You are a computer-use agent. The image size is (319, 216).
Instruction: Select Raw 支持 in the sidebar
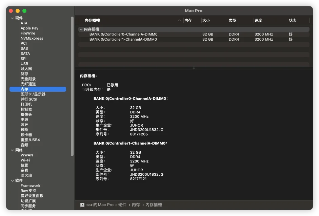(28, 191)
